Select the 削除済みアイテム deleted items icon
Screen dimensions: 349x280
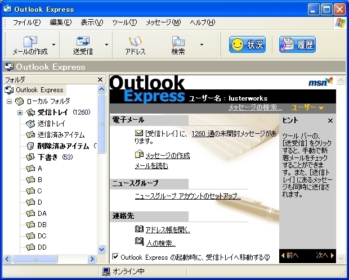coord(30,146)
